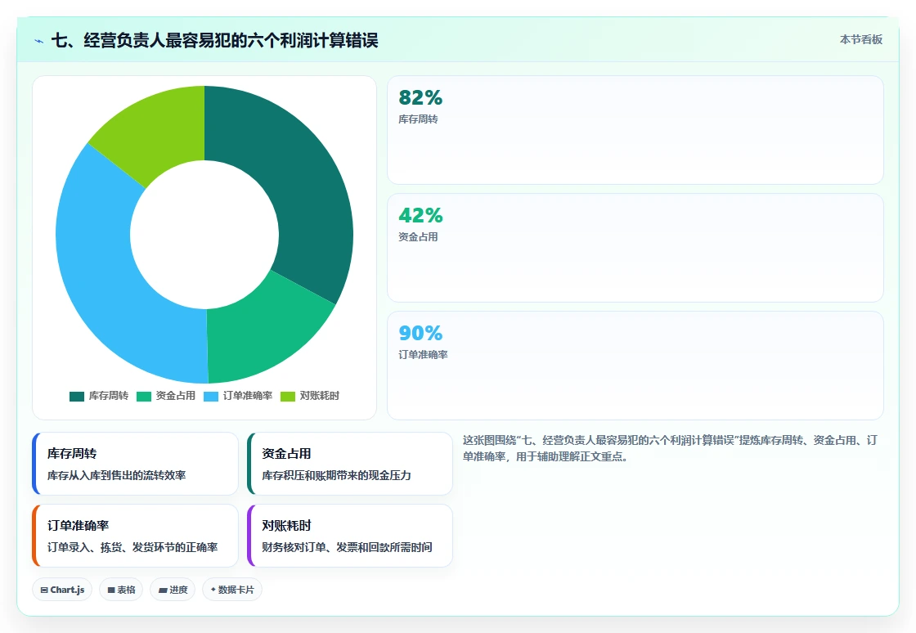Toggle the 订单准确率 legend color box
The height and width of the screenshot is (633, 916).
(211, 397)
